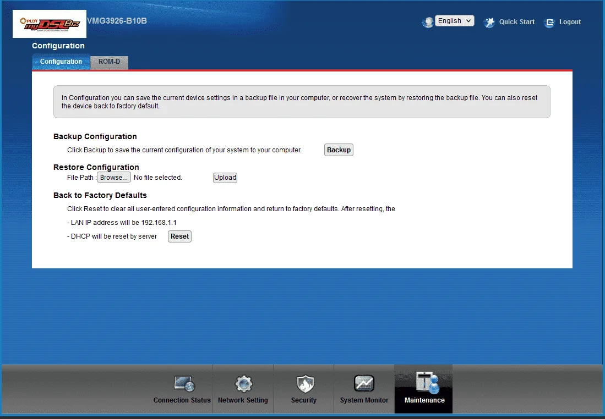Open the Network Setting gear icon
Viewport: 605px width, 419px height.
point(243,384)
